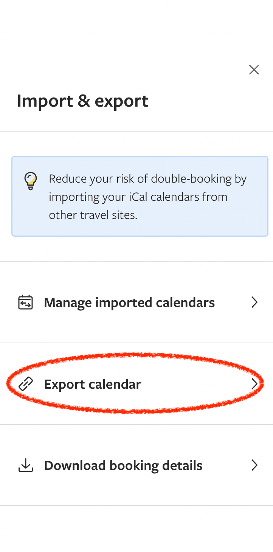Click the Import & export heading
This screenshot has height=552, width=273.
[82, 101]
